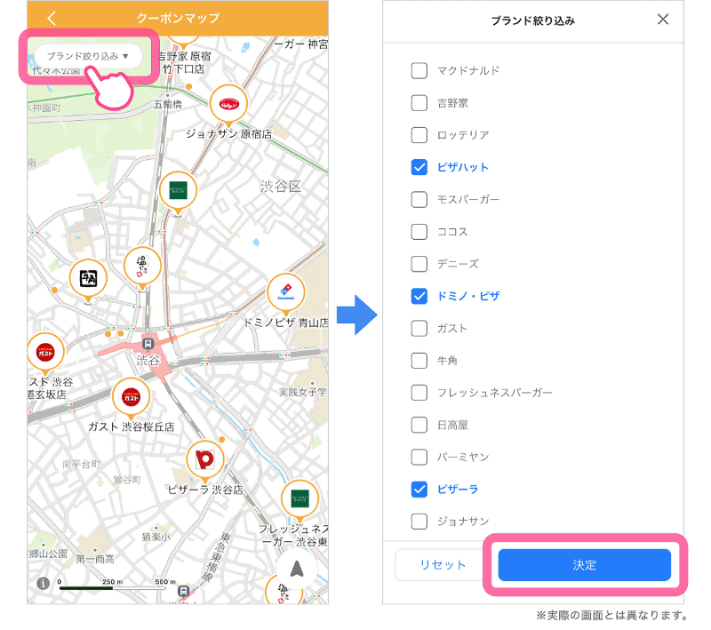The height and width of the screenshot is (630, 711).
Task: Open the map info icon
Action: tap(44, 583)
